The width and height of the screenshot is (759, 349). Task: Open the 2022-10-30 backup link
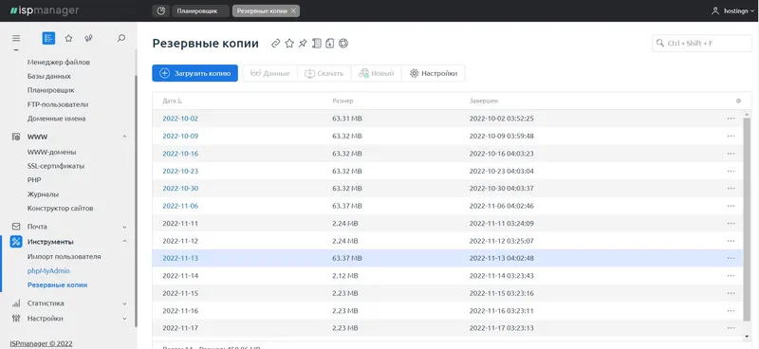click(180, 189)
